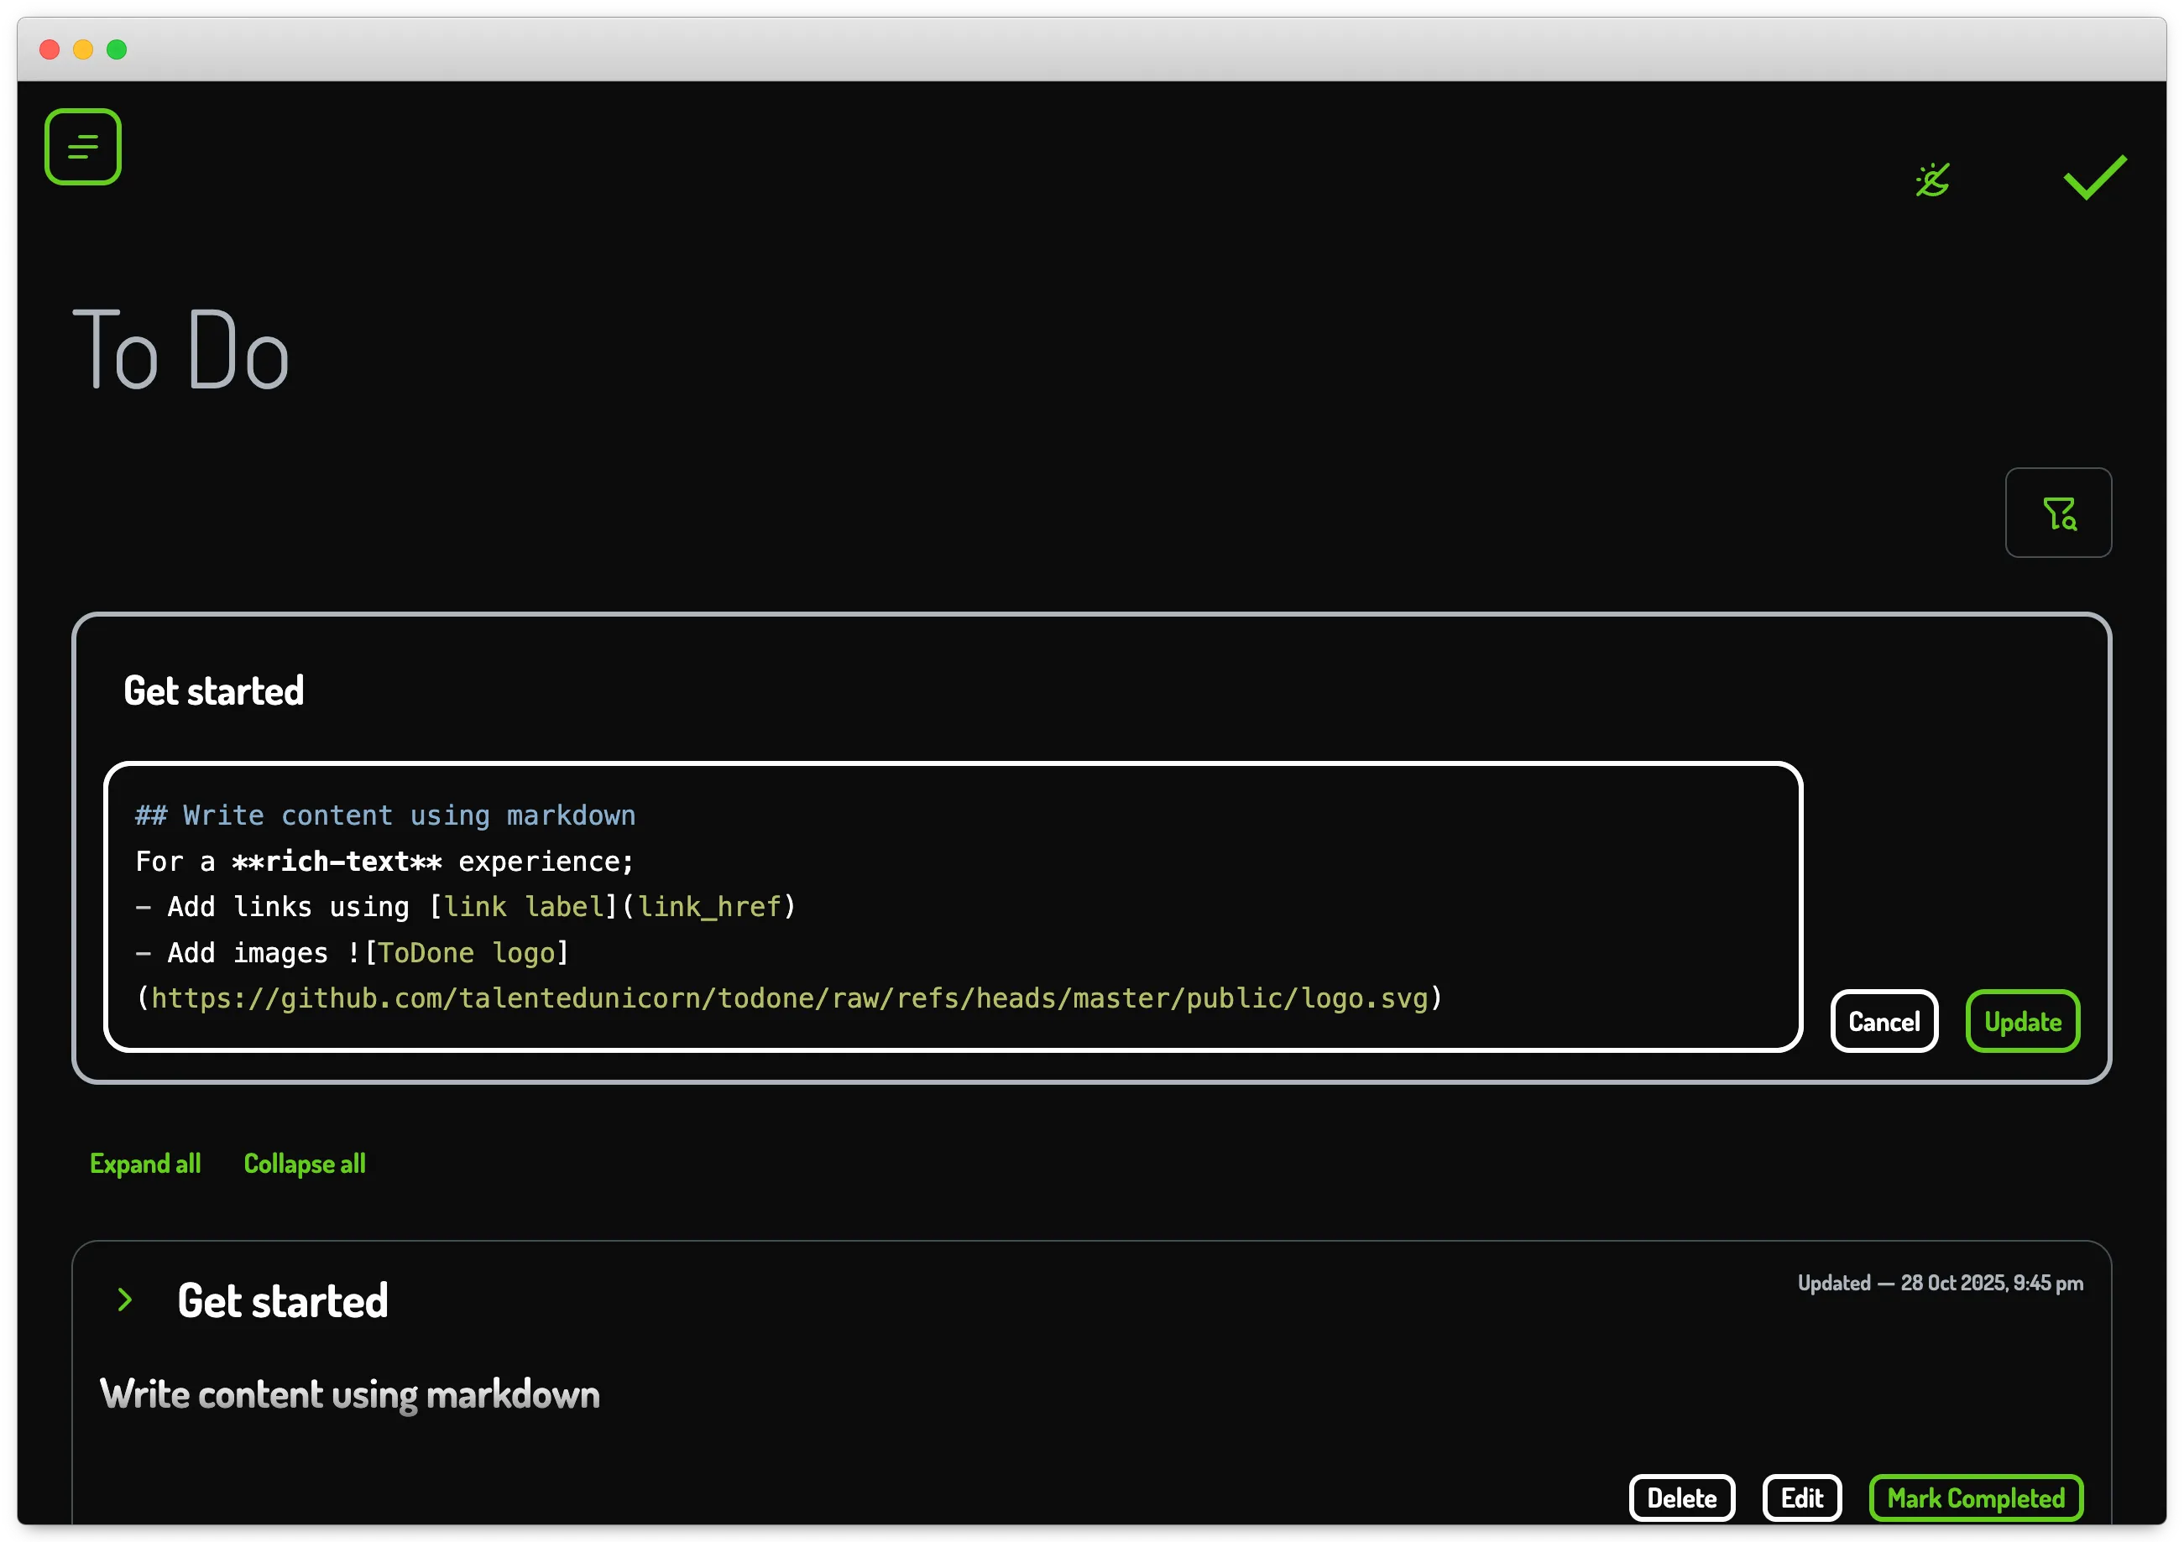The width and height of the screenshot is (2184, 1542).
Task: Click the green checkmark completed icon
Action: point(2094,177)
